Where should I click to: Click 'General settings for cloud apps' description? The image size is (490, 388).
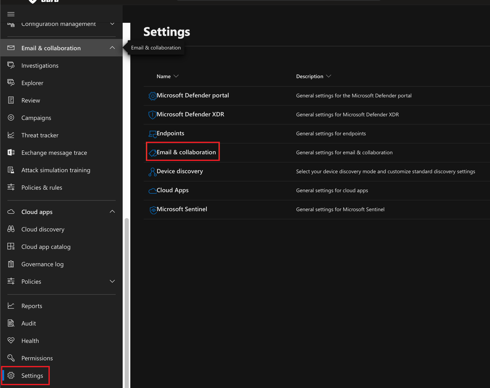coord(332,190)
